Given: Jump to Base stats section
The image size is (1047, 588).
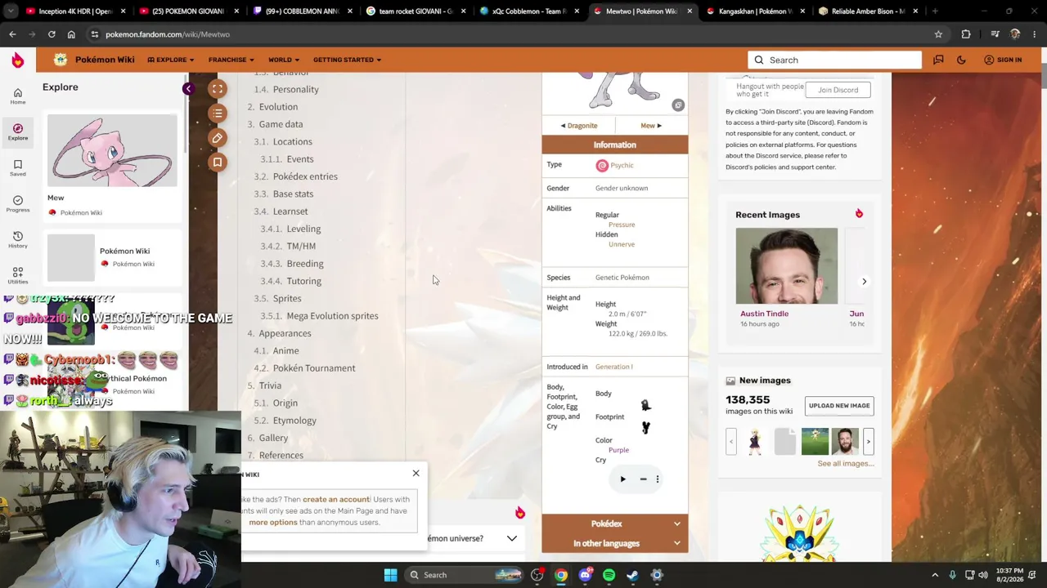Looking at the screenshot, I should (x=293, y=194).
